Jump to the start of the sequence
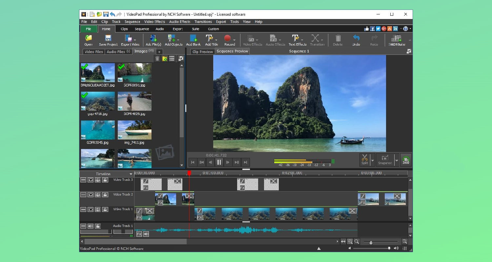The height and width of the screenshot is (262, 492). pos(193,162)
